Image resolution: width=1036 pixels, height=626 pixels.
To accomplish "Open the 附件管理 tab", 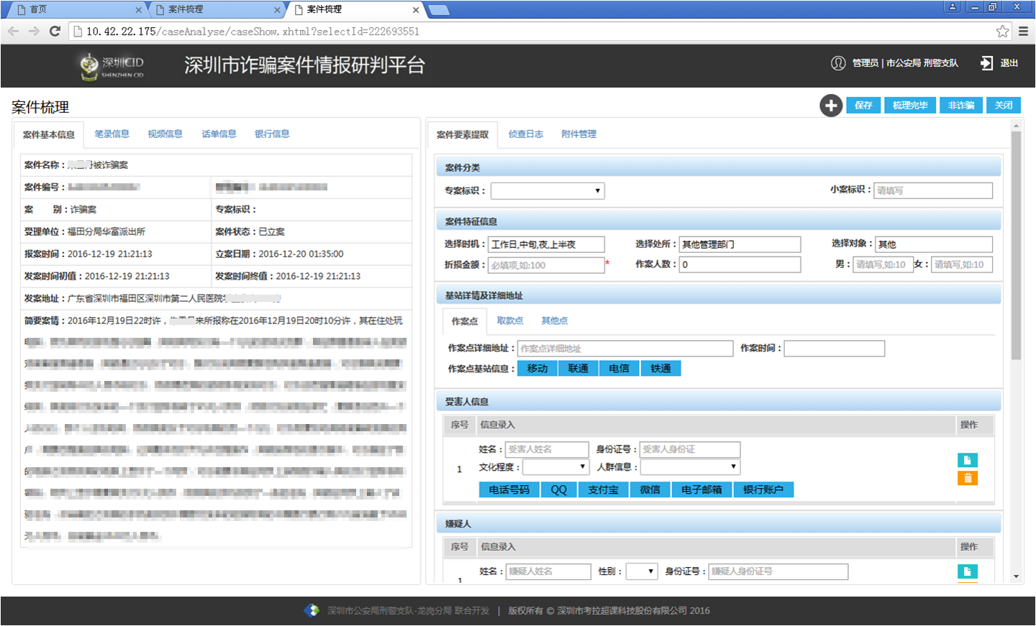I will click(x=578, y=134).
